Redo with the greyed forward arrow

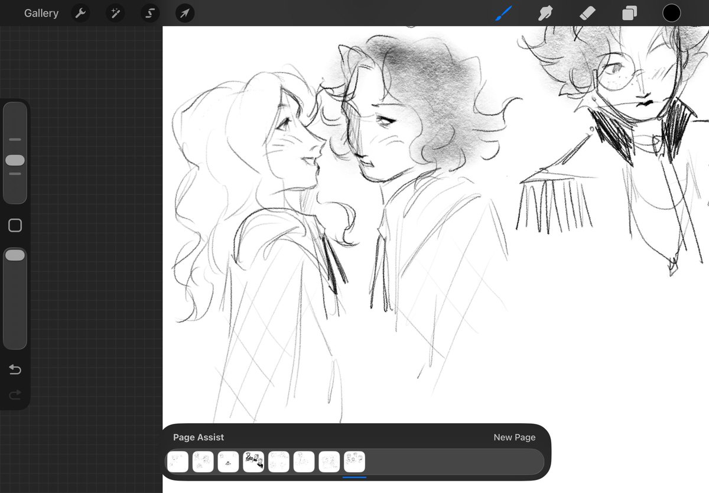[x=15, y=394]
